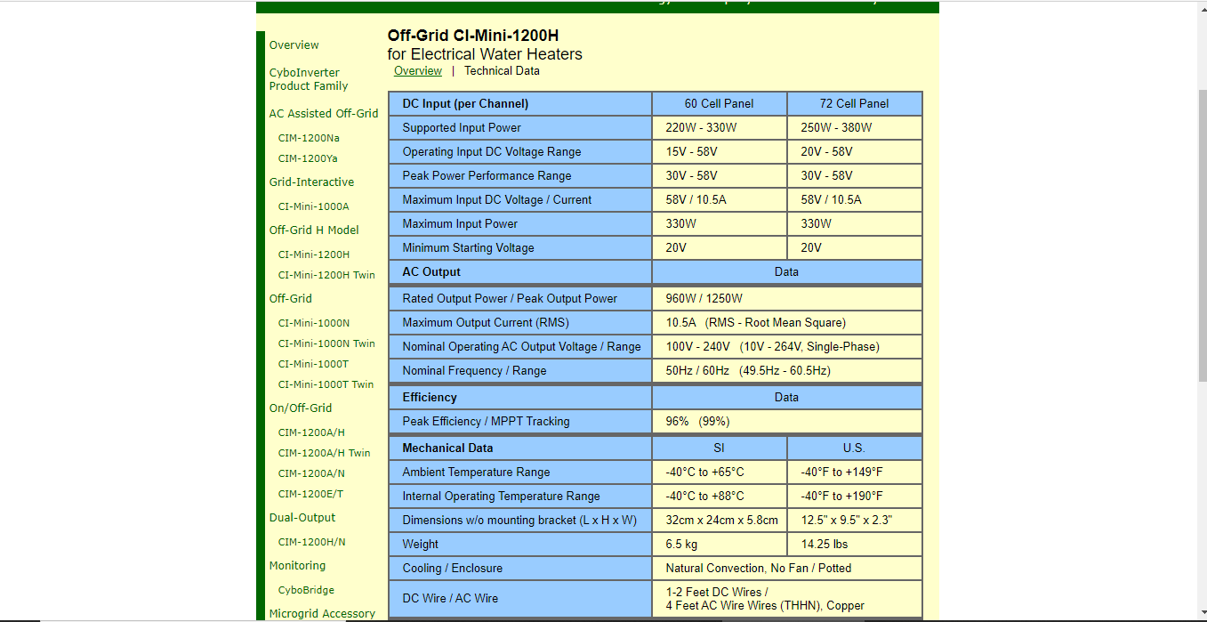1207x622 pixels.
Task: Go to Monitoring section
Action: (297, 566)
